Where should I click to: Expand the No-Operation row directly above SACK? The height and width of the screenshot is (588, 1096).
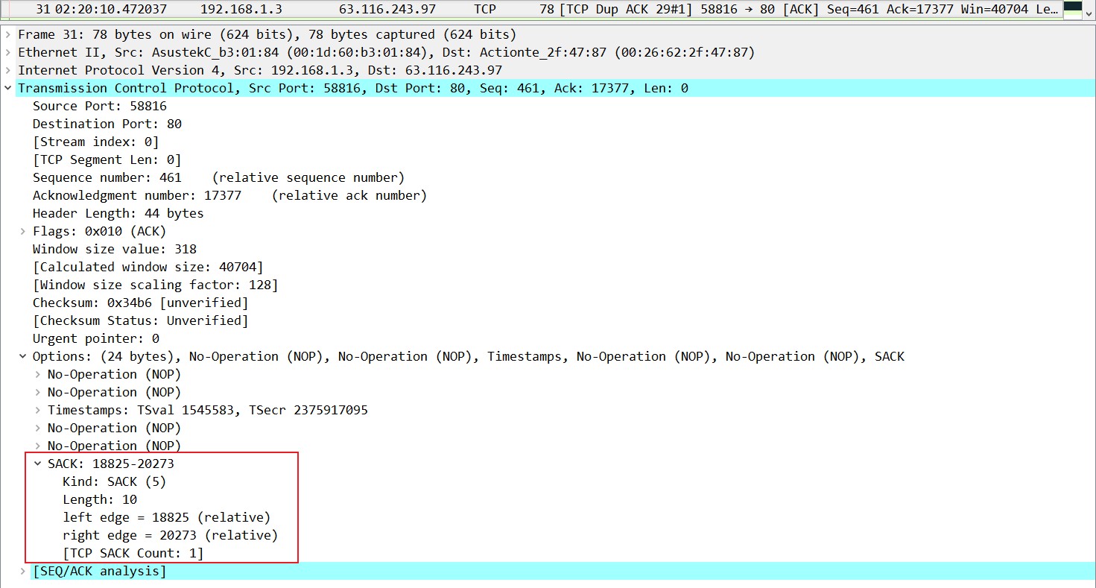coord(38,446)
